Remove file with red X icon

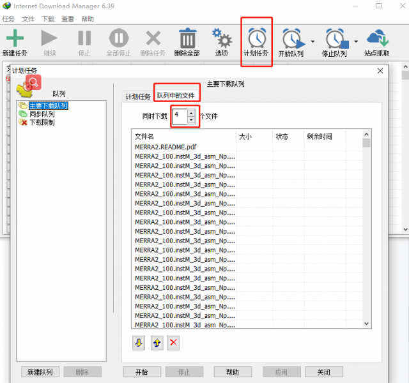(173, 343)
